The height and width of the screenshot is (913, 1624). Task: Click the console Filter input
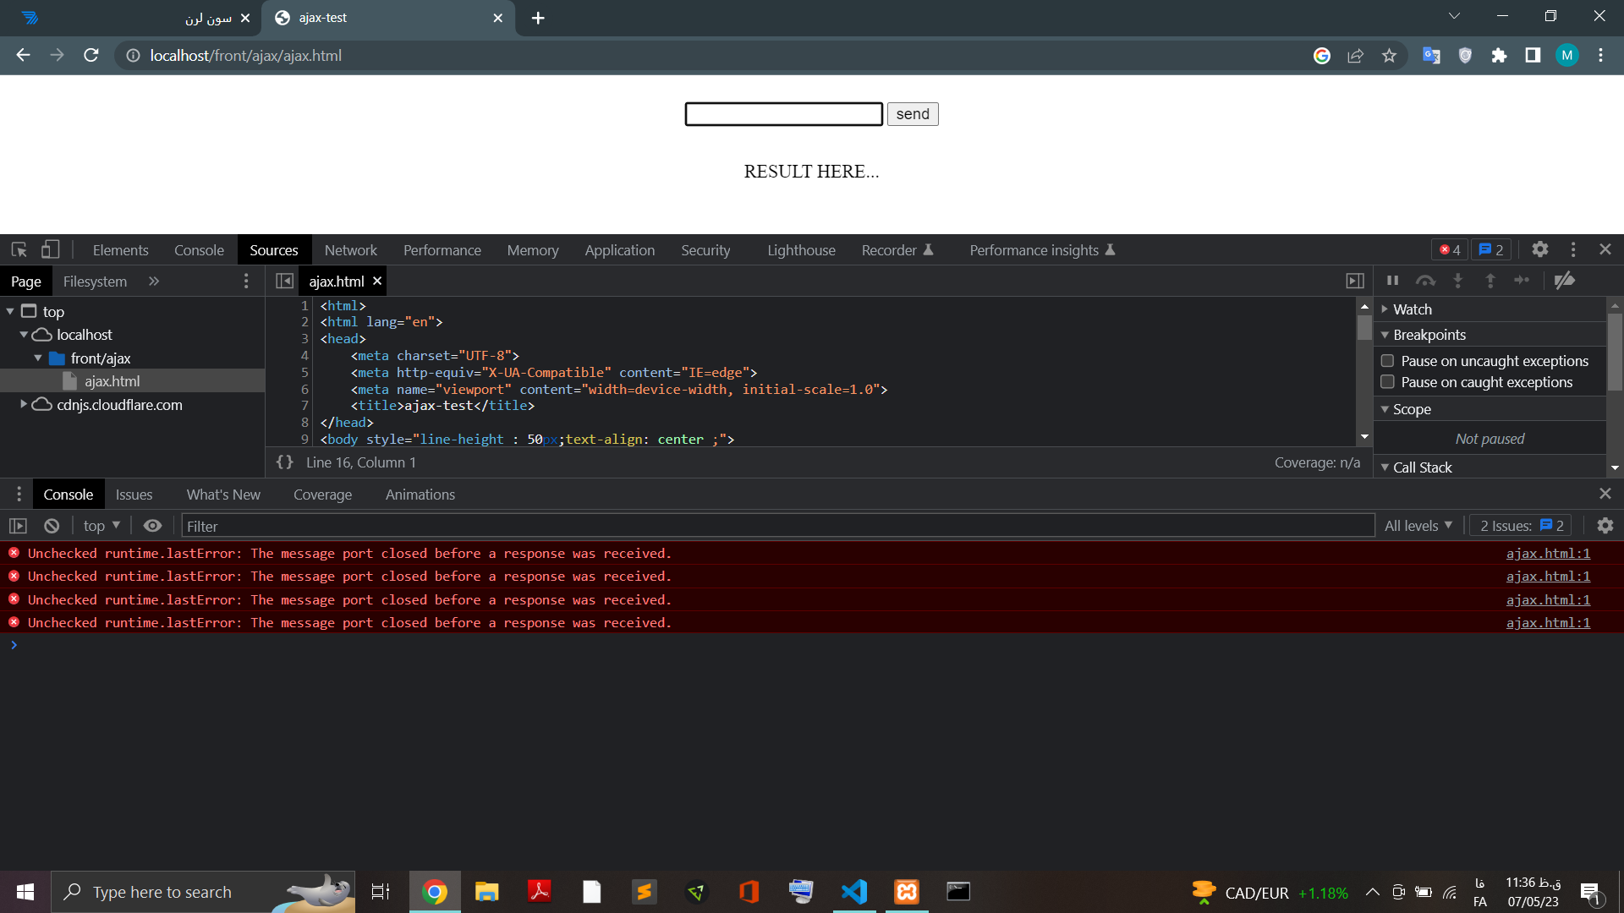click(778, 526)
